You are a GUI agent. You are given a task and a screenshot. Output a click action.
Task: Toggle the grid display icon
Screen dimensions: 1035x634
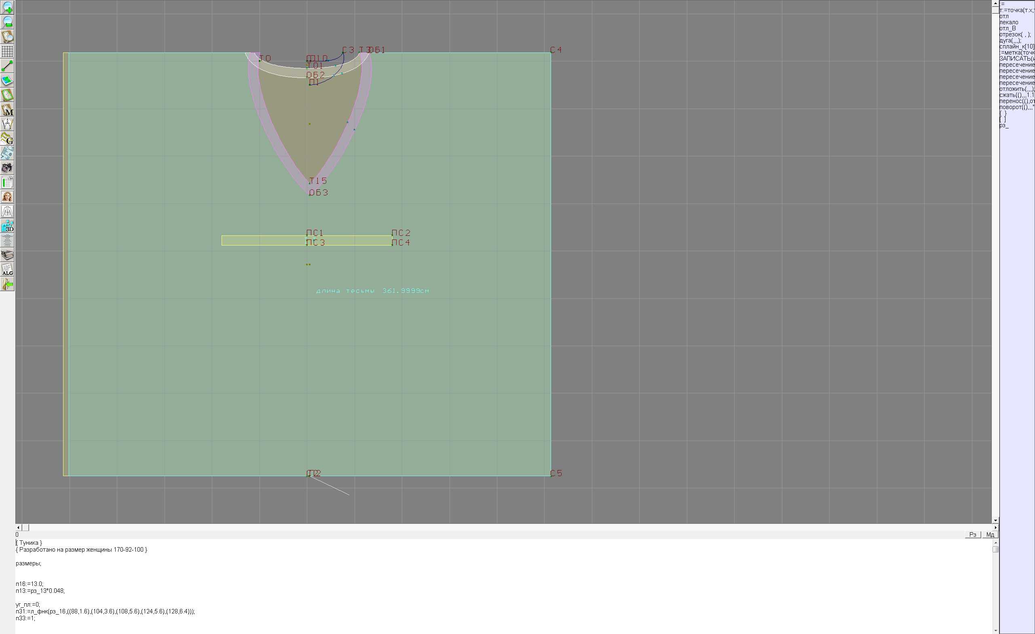(x=7, y=51)
